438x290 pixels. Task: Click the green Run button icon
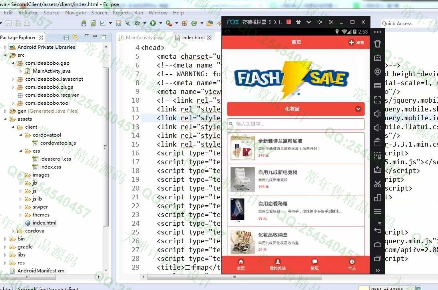coord(153,23)
